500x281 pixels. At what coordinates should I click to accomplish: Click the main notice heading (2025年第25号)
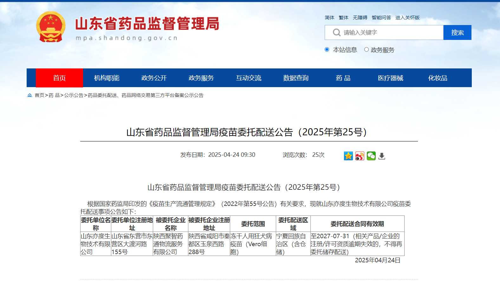point(247,132)
